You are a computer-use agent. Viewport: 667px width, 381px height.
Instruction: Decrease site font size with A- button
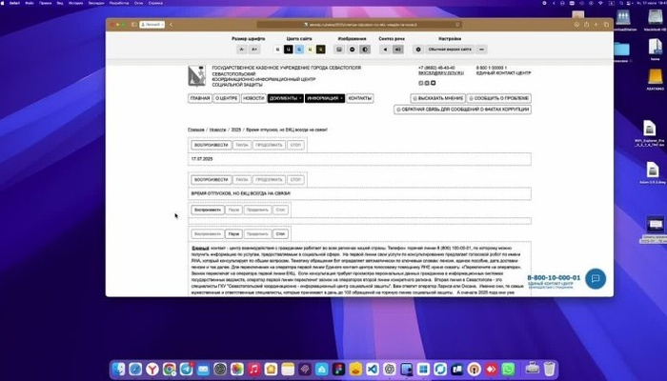coord(242,50)
